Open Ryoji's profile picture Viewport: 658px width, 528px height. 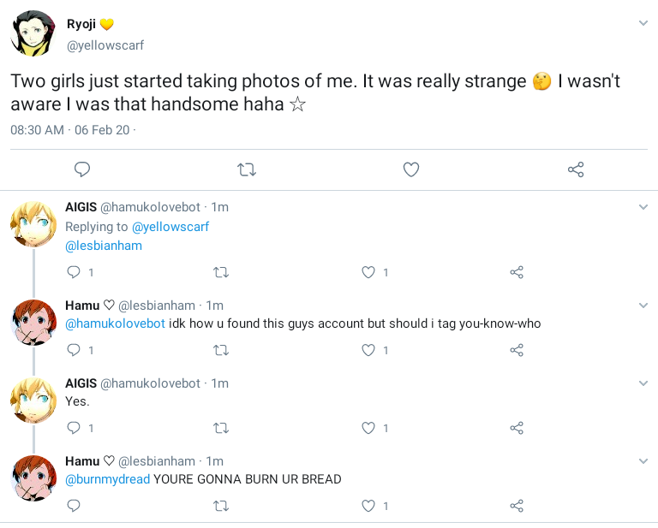(33, 34)
